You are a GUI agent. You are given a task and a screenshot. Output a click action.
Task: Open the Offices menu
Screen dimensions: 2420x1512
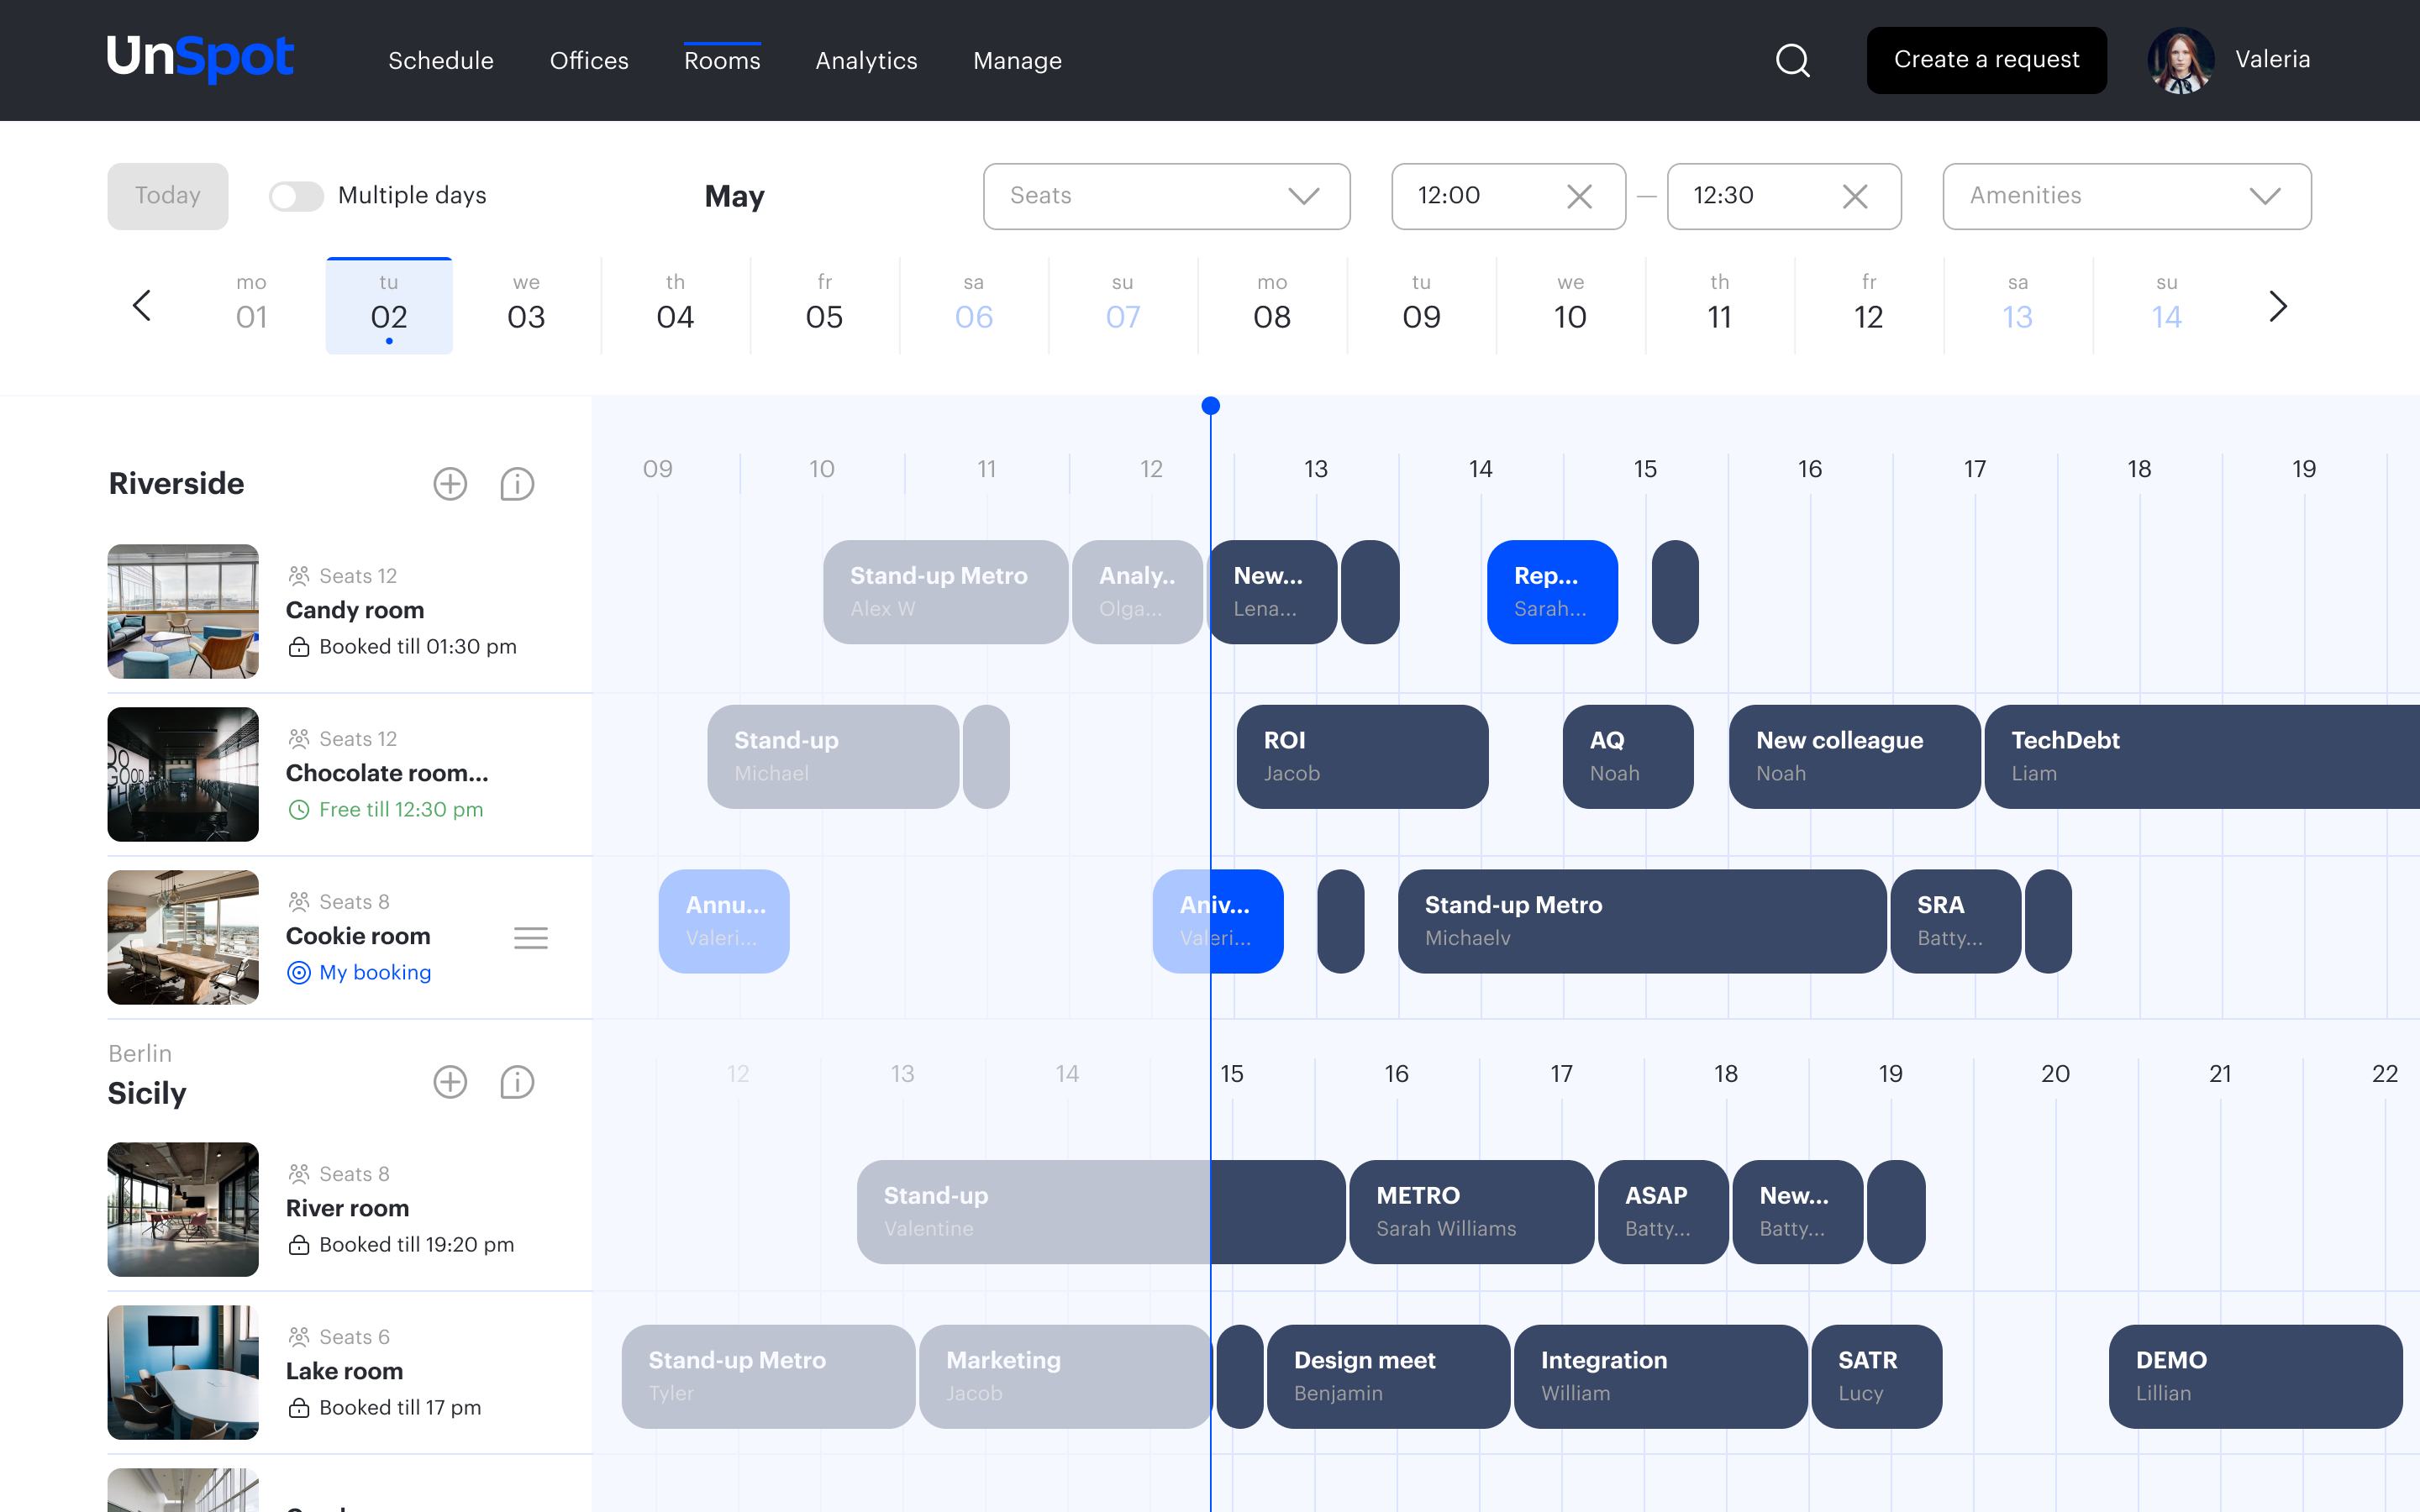point(589,60)
